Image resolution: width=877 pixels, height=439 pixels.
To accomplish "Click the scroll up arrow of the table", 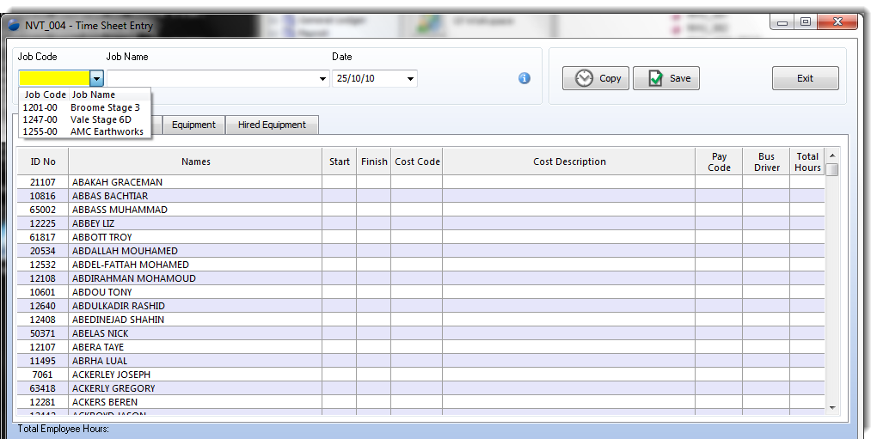I will pos(832,155).
